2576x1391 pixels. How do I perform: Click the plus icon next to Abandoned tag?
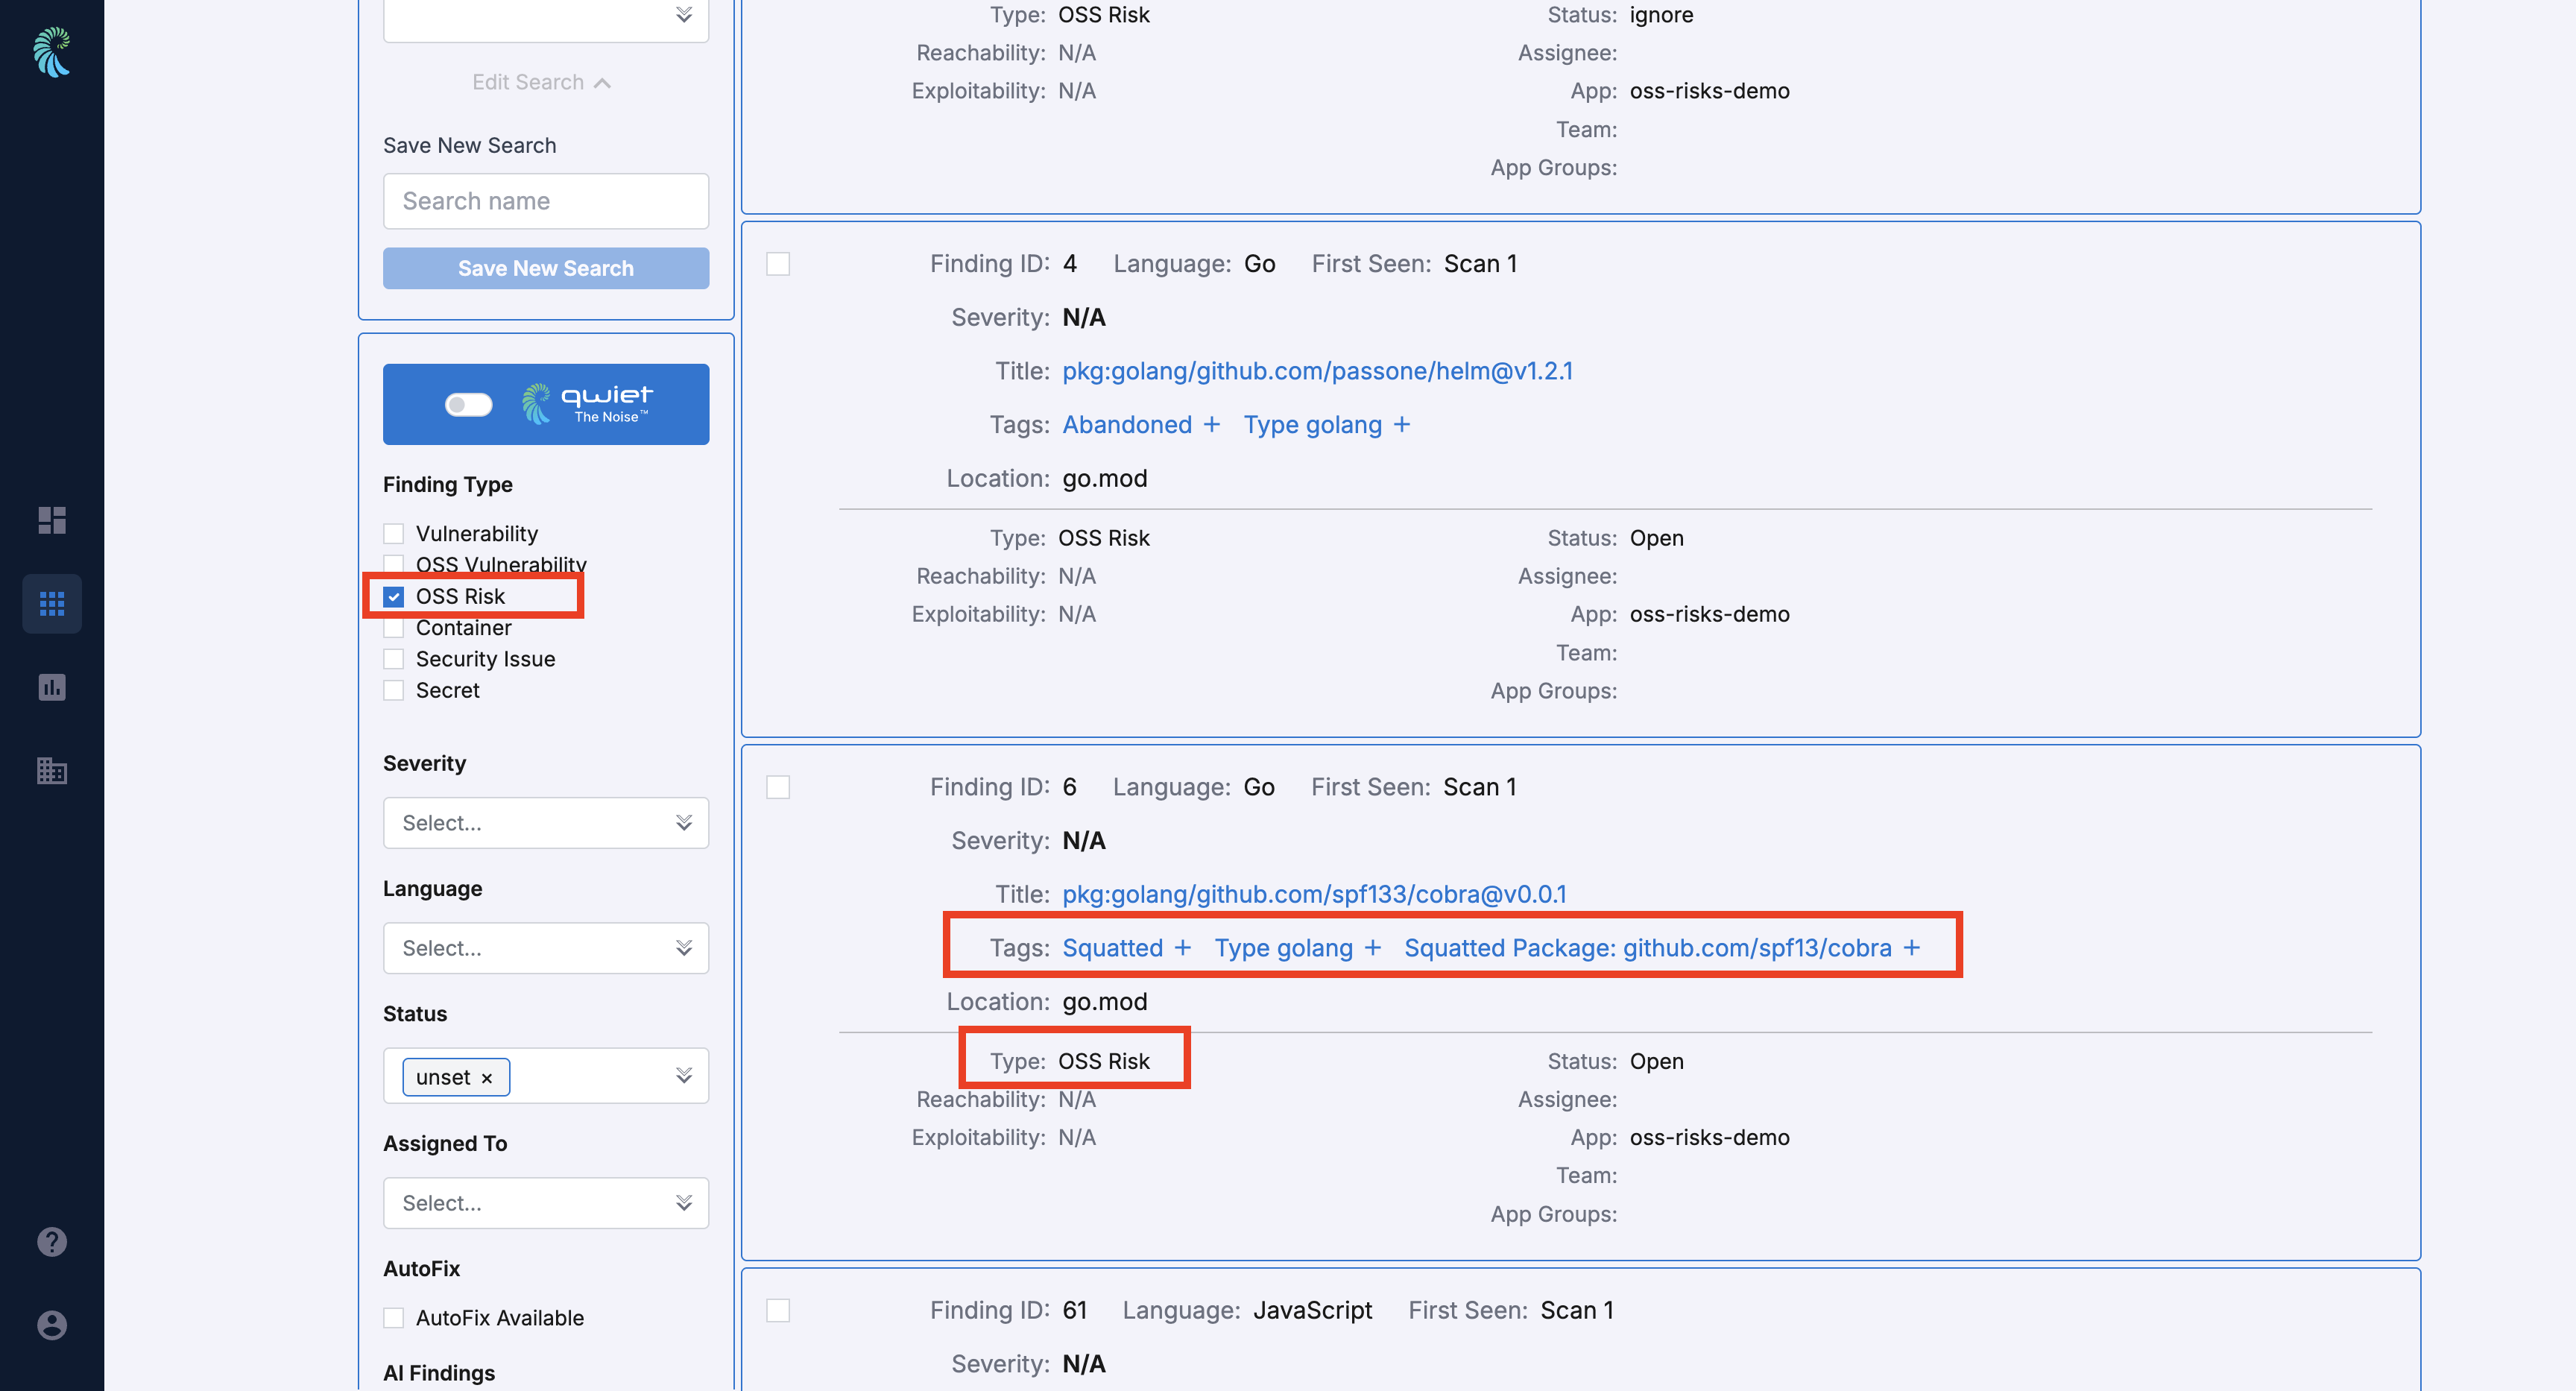point(1212,424)
